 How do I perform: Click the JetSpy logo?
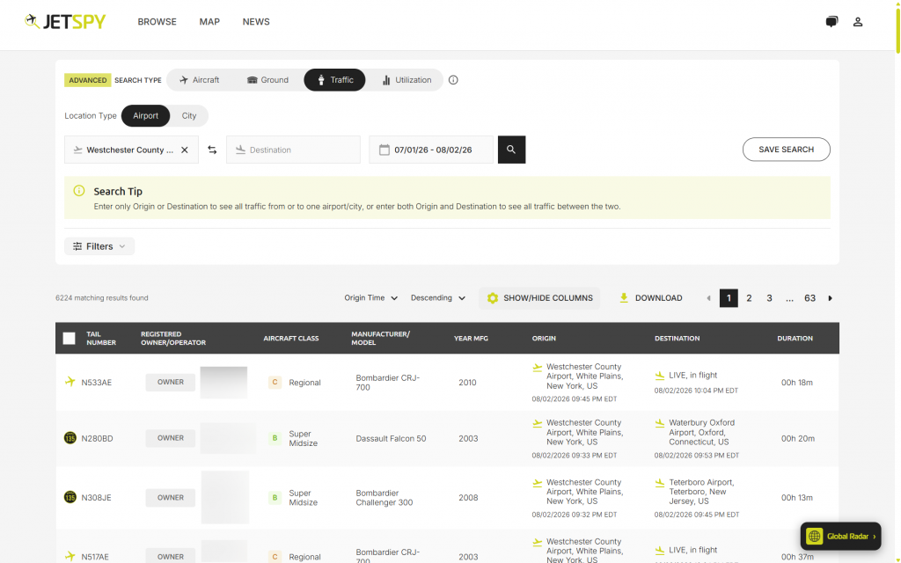(65, 22)
